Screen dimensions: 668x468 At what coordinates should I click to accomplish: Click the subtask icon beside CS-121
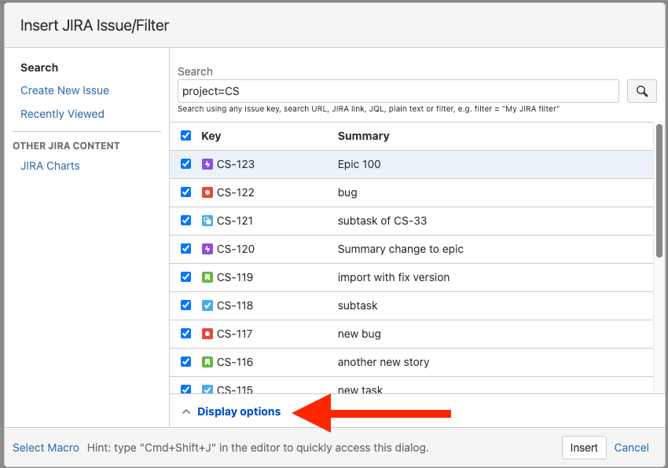click(207, 221)
